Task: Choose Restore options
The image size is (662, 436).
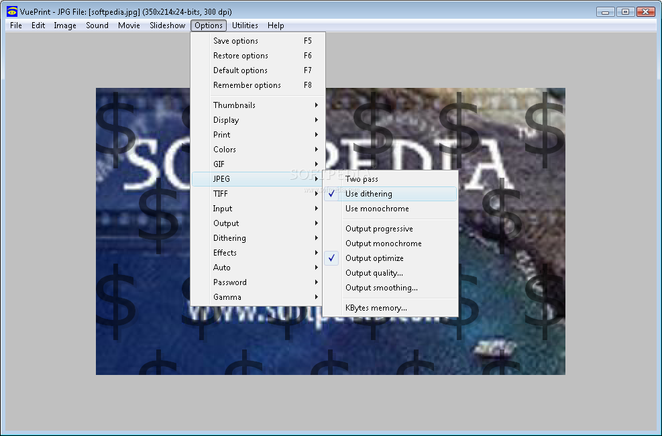Action: tap(258, 56)
